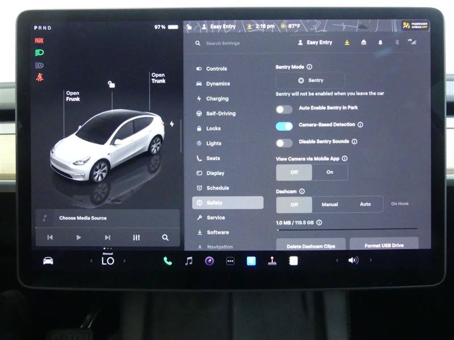
Task: Open the phone app in the dock
Action: (x=167, y=261)
